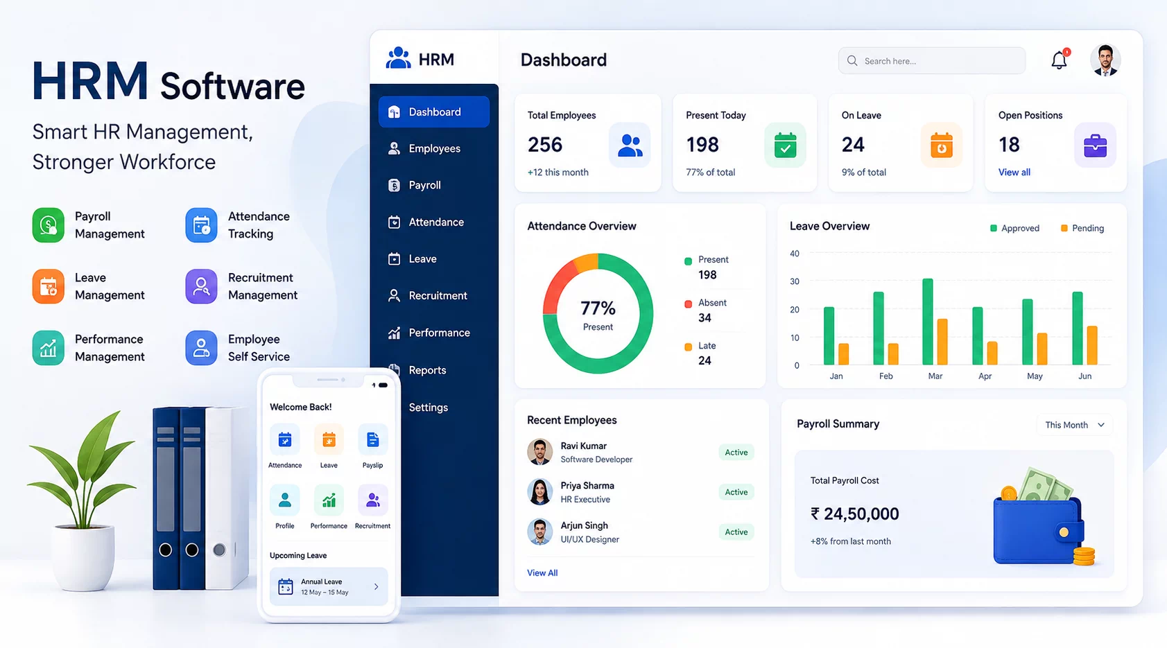Click +8% from last month text
The image size is (1167, 648).
tap(851, 541)
